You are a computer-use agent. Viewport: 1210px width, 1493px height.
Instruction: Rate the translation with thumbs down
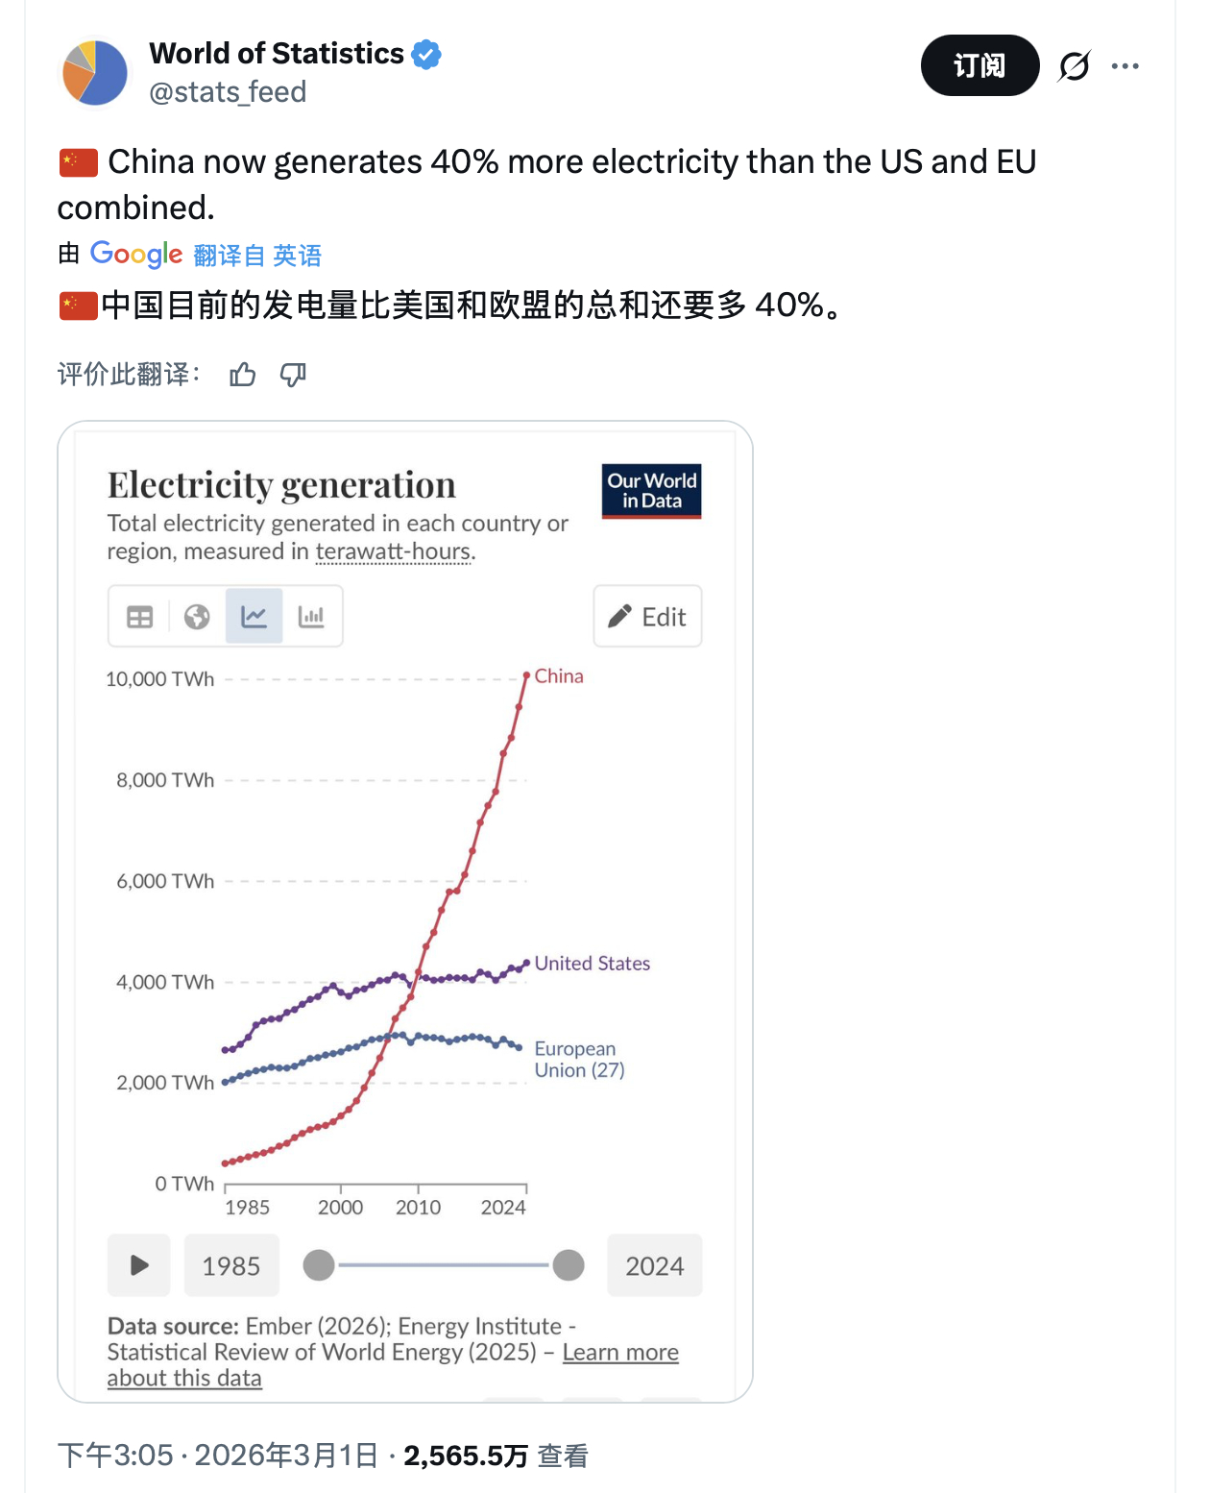point(293,374)
